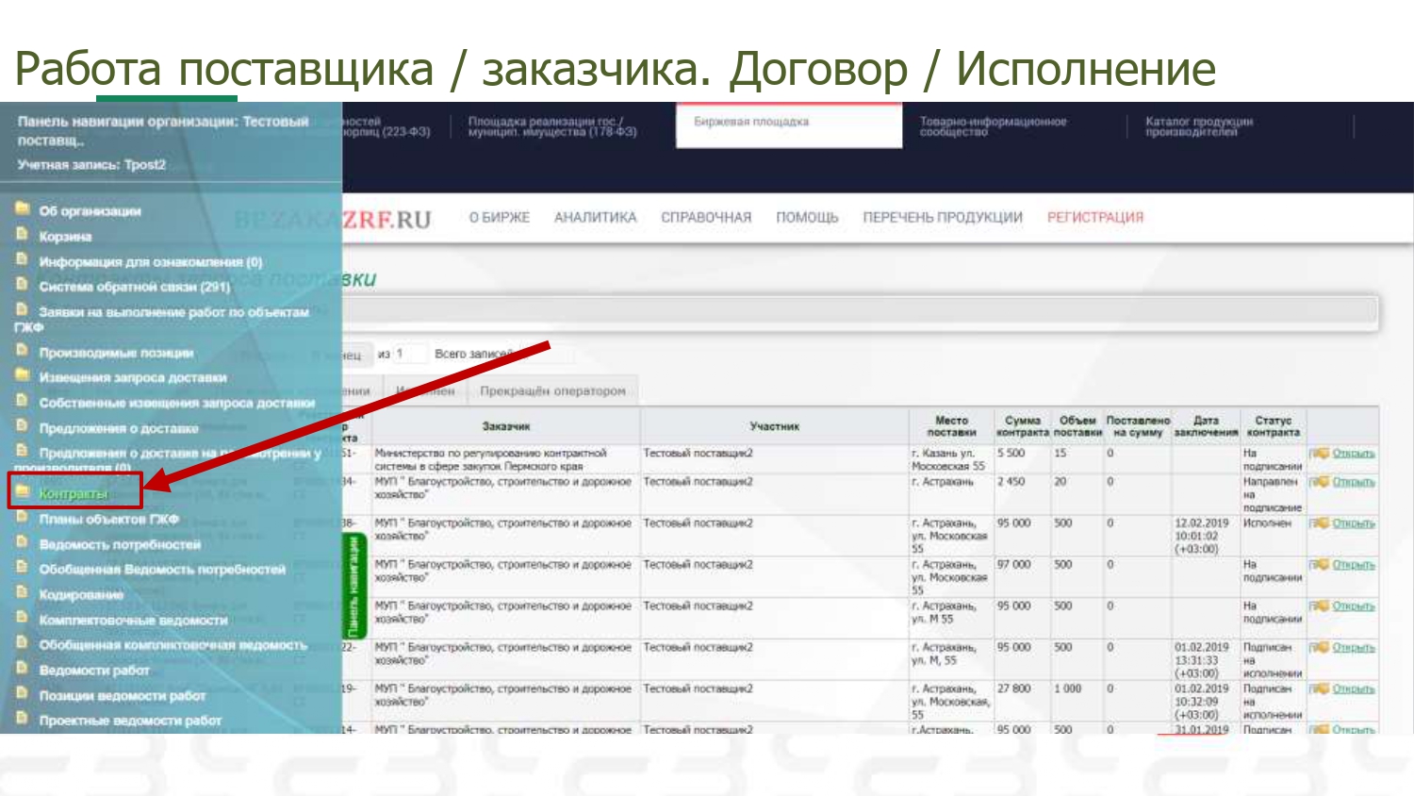1414x796 pixels.
Task: Open the ПЕРЕЧЕНЬ ПРОДУКЦИИ menu item
Action: coord(942,218)
